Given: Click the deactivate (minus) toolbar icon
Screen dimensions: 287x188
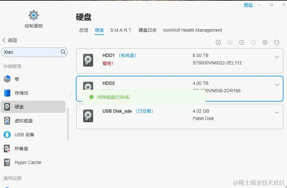Looking at the screenshot, I should [242, 42].
